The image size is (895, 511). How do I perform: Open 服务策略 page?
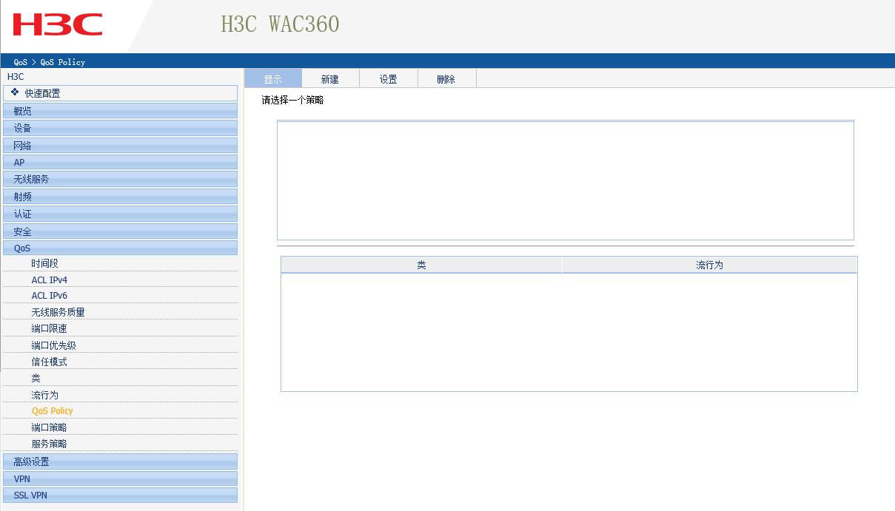tap(49, 444)
